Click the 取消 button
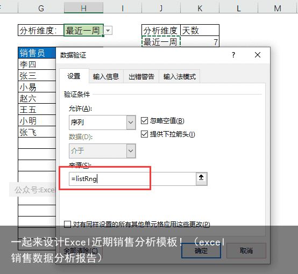This screenshot has width=298, height=274. coord(246,251)
